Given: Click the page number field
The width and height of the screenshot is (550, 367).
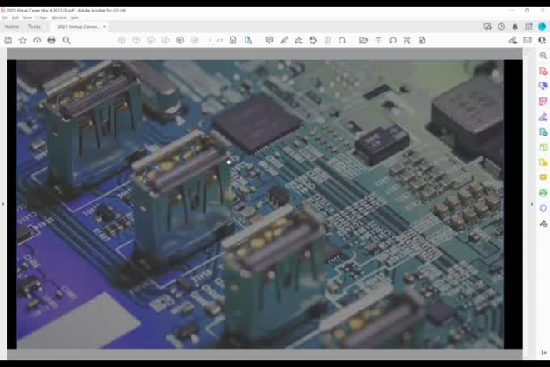Looking at the screenshot, I should coord(211,40).
